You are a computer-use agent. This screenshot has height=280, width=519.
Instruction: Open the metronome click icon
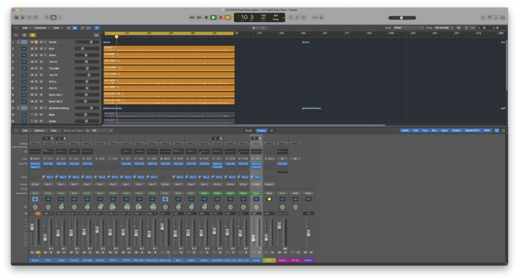(x=321, y=18)
